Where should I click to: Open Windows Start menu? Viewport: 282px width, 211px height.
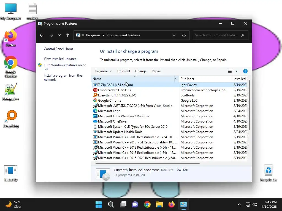click(99, 204)
